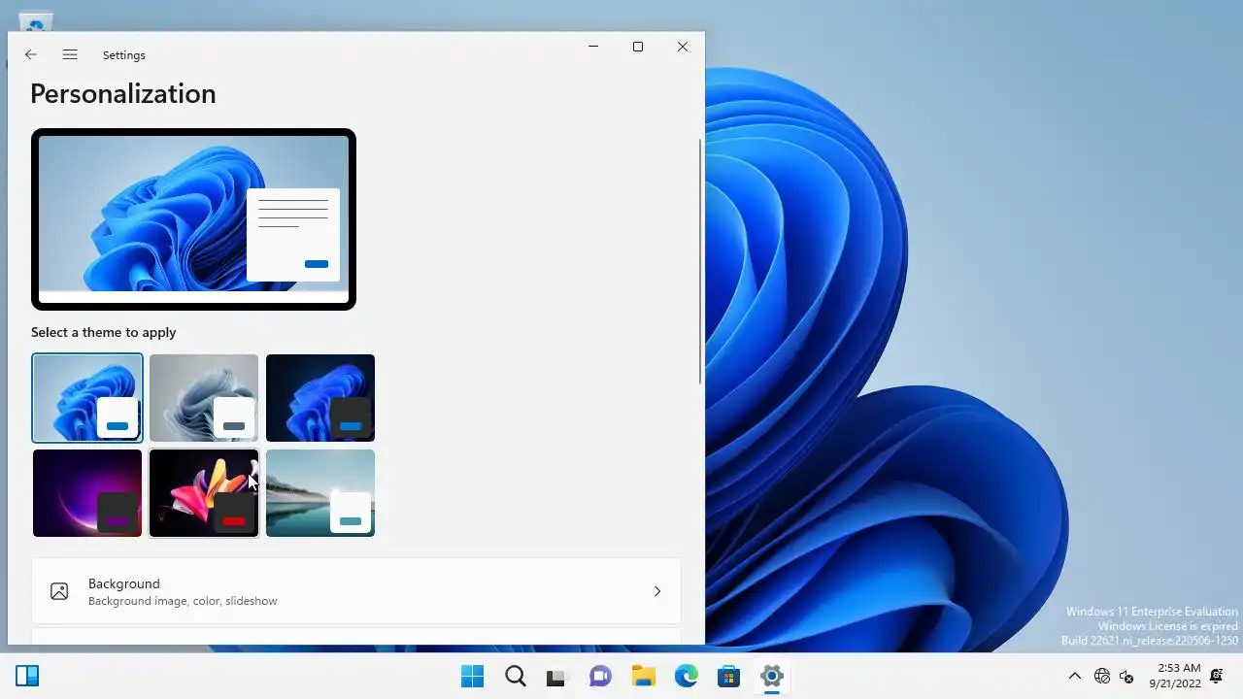Maximize the Settings window
1243x699 pixels.
point(638,46)
